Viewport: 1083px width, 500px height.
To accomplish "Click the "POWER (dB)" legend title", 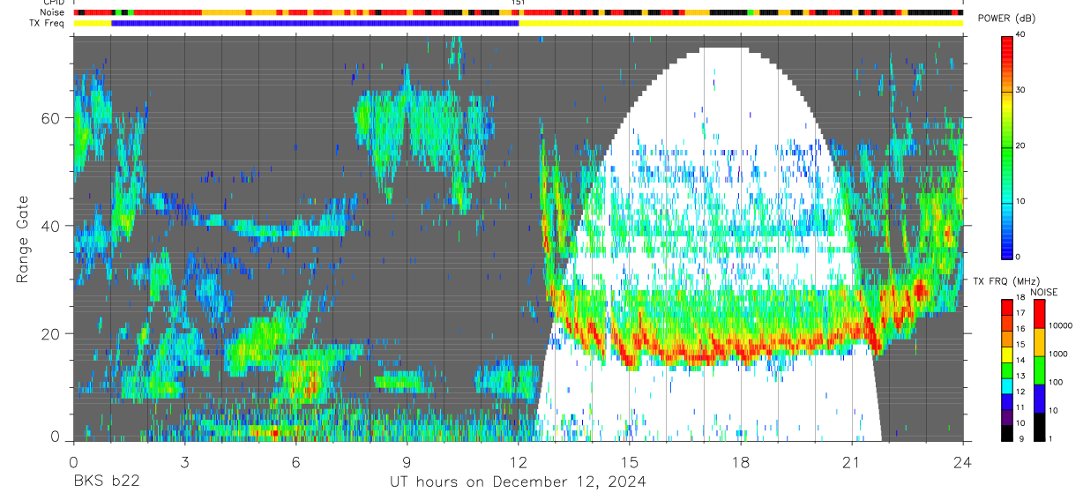I will [1006, 19].
